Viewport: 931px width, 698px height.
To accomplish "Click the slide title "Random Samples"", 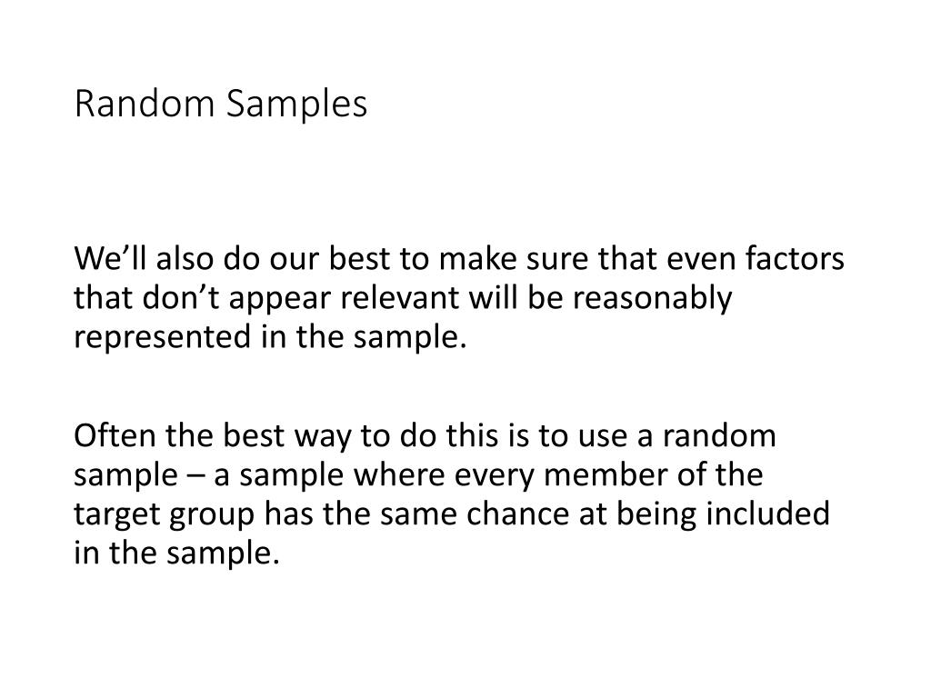I will pyautogui.click(x=221, y=105).
